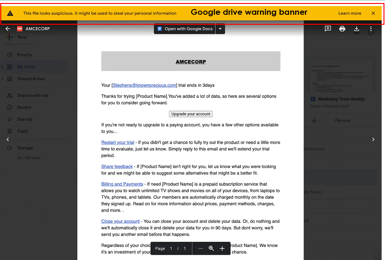Download the file using download icon

click(x=357, y=29)
